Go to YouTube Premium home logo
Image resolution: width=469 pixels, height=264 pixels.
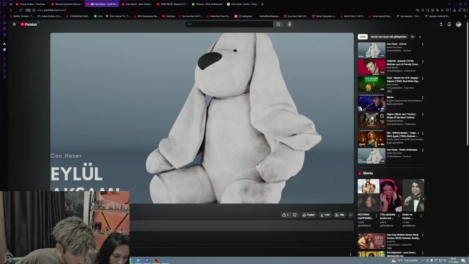(x=29, y=24)
